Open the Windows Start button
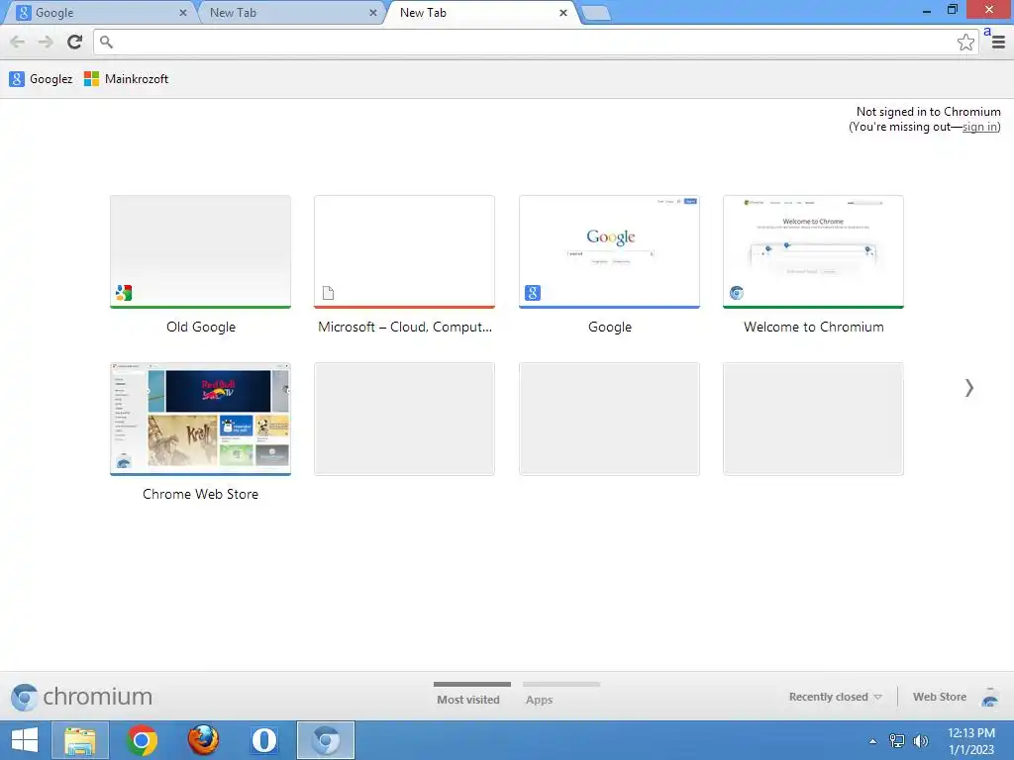This screenshot has width=1014, height=760. click(25, 740)
